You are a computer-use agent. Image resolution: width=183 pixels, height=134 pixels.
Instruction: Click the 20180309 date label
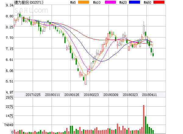[111, 95]
